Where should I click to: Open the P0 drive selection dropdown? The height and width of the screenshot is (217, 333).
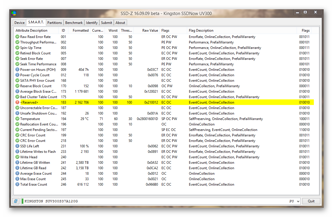(298, 201)
